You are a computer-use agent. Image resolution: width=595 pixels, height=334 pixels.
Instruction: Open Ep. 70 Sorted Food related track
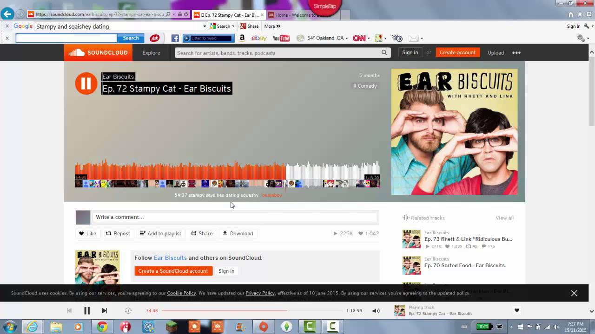464,266
